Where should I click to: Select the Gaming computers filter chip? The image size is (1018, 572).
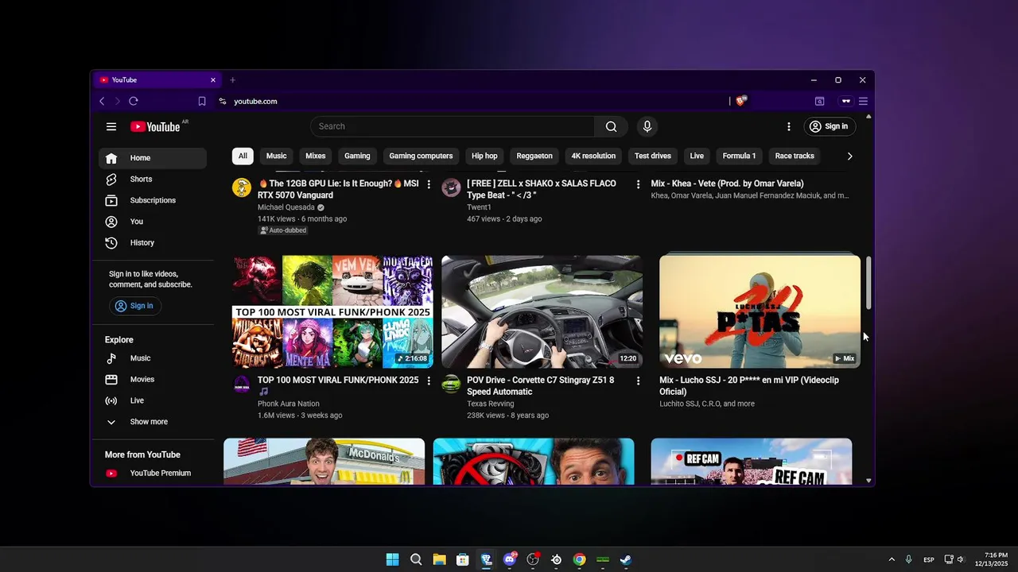tap(421, 157)
